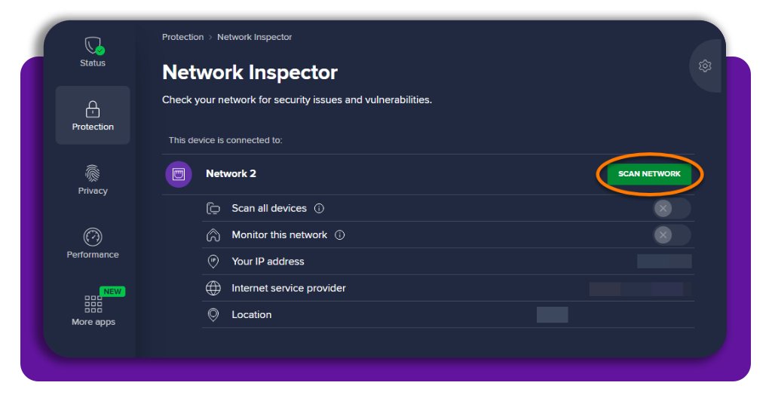Open the Performance gauge section
This screenshot has width=772, height=404.
[x=93, y=243]
